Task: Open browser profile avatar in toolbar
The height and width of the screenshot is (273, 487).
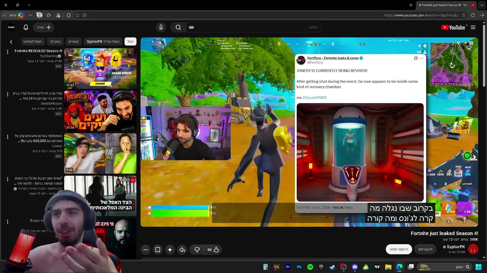Action: (39, 15)
